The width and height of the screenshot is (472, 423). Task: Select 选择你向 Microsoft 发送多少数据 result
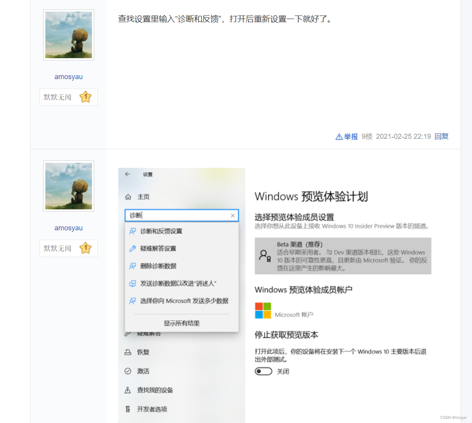click(x=182, y=301)
